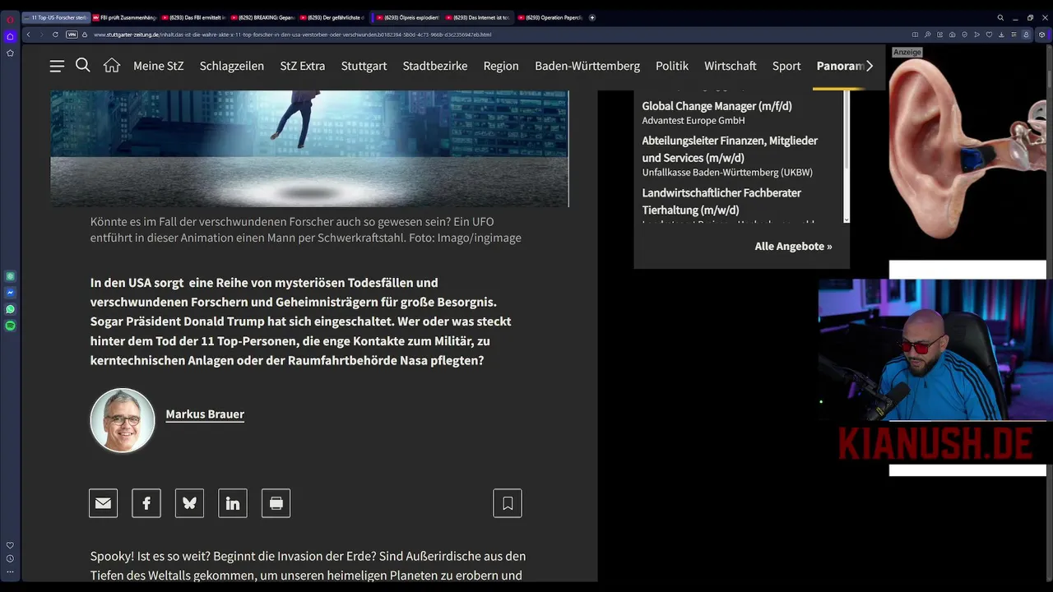Open the Stadtbezirke navigation item
Screen dimensions: 1053x592
click(x=435, y=66)
